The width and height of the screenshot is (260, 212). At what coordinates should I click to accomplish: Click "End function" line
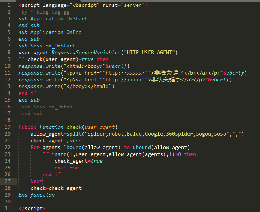(36, 195)
